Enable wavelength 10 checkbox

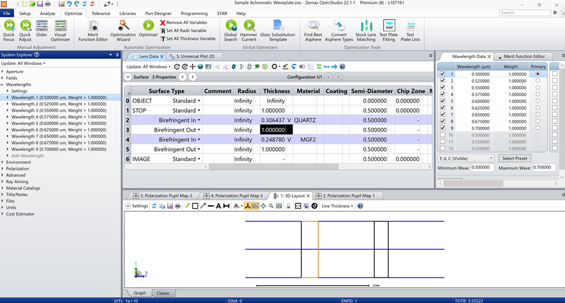coord(443,134)
